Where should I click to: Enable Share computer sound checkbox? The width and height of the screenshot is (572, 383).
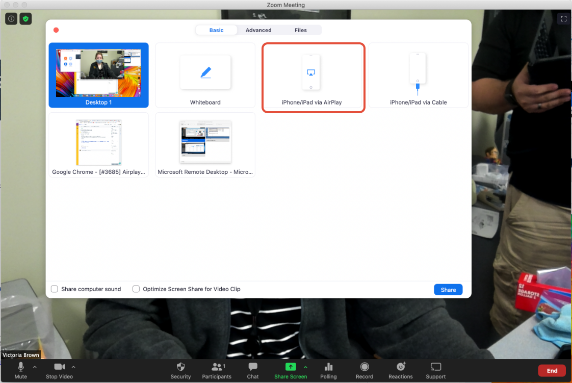tap(55, 289)
